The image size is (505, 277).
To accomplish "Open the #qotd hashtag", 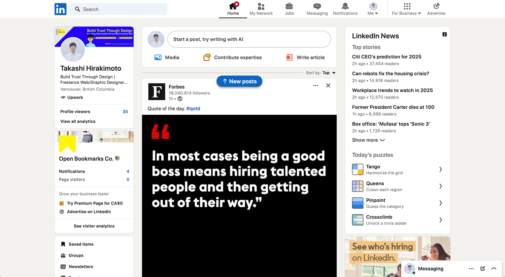I will click(193, 109).
